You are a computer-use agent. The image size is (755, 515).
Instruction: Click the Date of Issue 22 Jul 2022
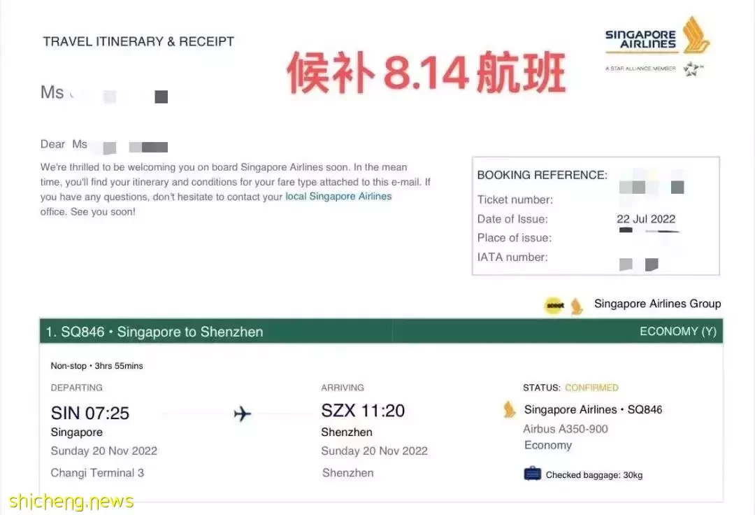pyautogui.click(x=646, y=219)
